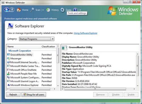Start a scan with the magnifier icon
The height and width of the screenshot is (104, 142).
[x=32, y=10]
